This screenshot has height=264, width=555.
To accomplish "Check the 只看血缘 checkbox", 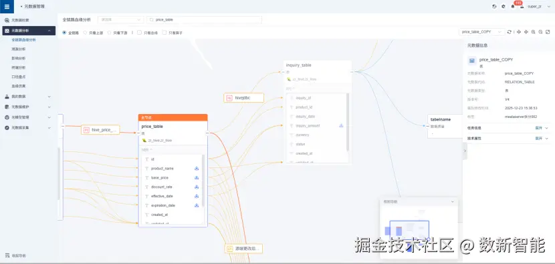I will (x=140, y=33).
